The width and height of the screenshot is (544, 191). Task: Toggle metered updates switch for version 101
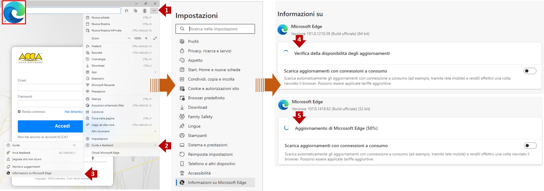[x=530, y=71]
